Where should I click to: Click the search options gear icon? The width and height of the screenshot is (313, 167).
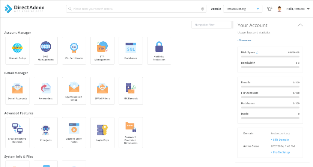pyautogui.click(x=203, y=9)
